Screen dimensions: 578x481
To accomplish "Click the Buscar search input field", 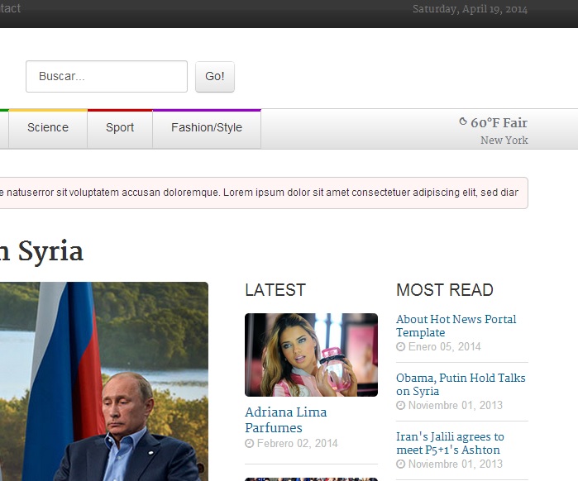I will [107, 77].
